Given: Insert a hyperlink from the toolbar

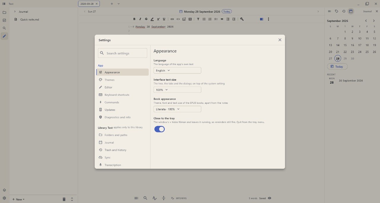Looking at the screenshot, I should click(172, 19).
